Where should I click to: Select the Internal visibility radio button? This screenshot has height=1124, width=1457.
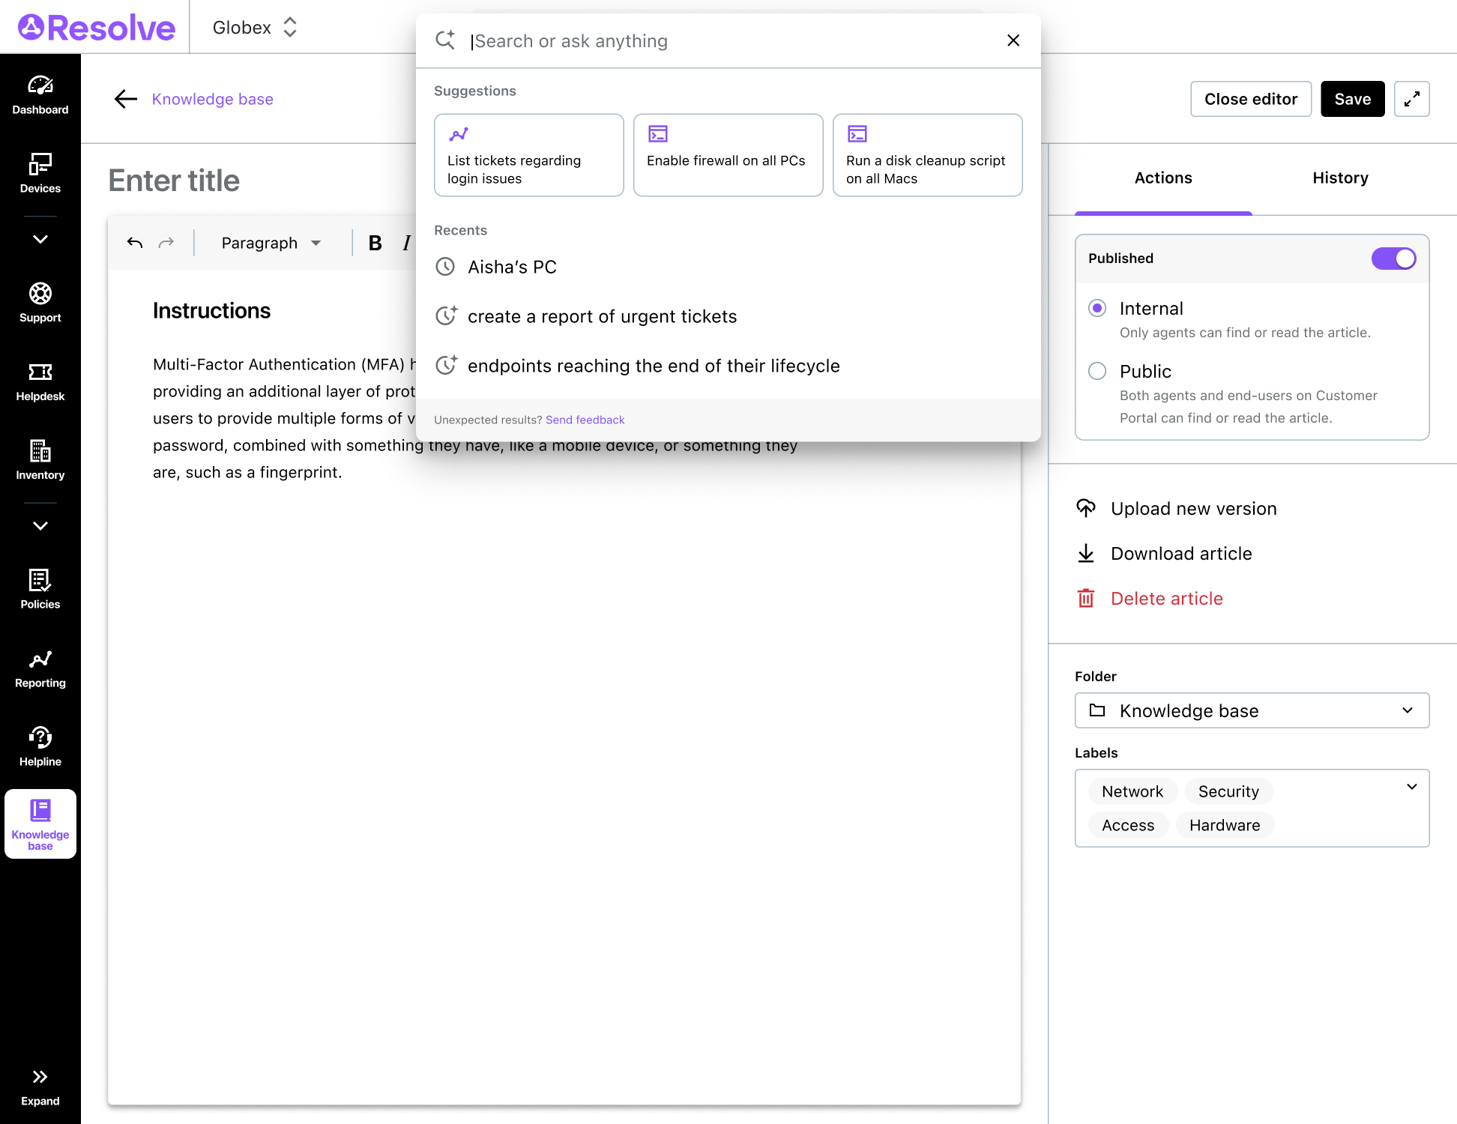tap(1097, 308)
